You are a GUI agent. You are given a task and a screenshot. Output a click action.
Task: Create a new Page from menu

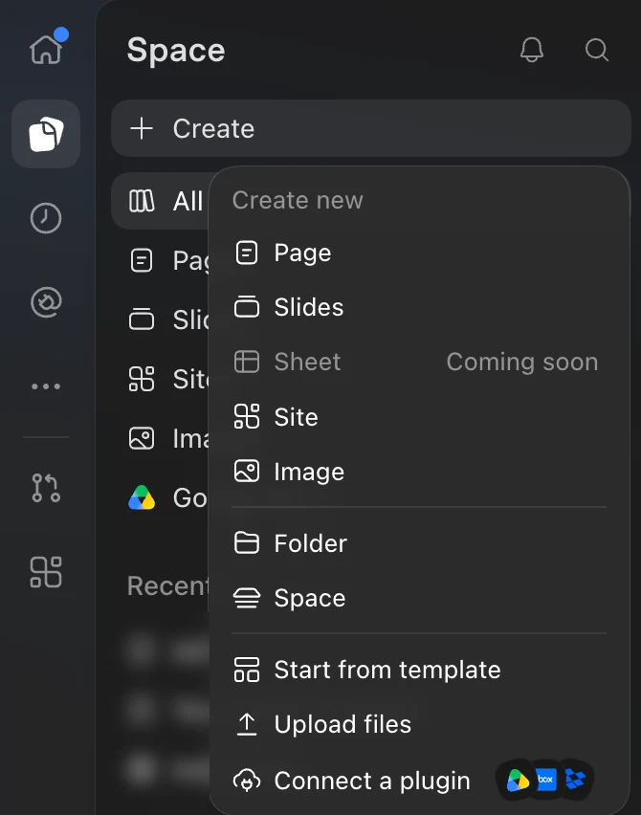pos(419,253)
